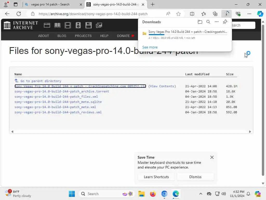Open the BLOG menu item
Image resolution: width=266 pixels, height=200 pixels.
[x=62, y=36]
